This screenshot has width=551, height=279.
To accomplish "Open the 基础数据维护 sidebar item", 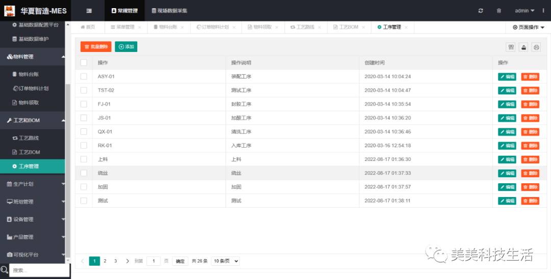I will [32, 39].
